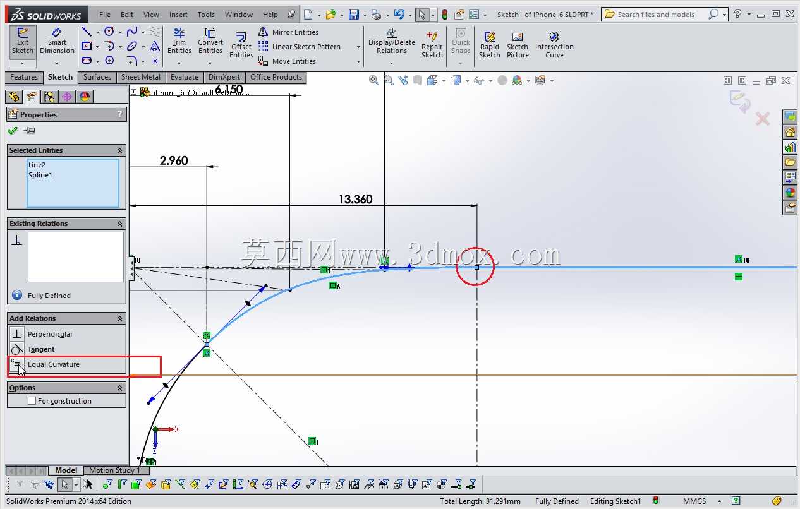The height and width of the screenshot is (509, 800).
Task: Open the DimXpertManager tab icon
Action: pos(66,97)
